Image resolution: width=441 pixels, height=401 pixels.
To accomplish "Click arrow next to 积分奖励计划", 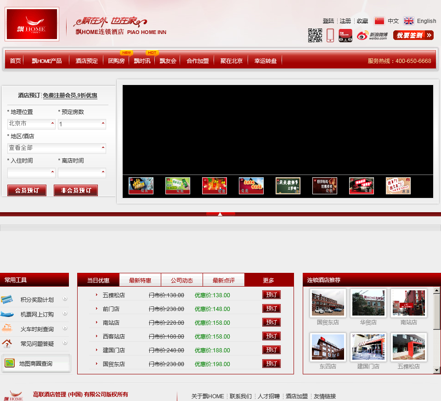I will 65,299.
